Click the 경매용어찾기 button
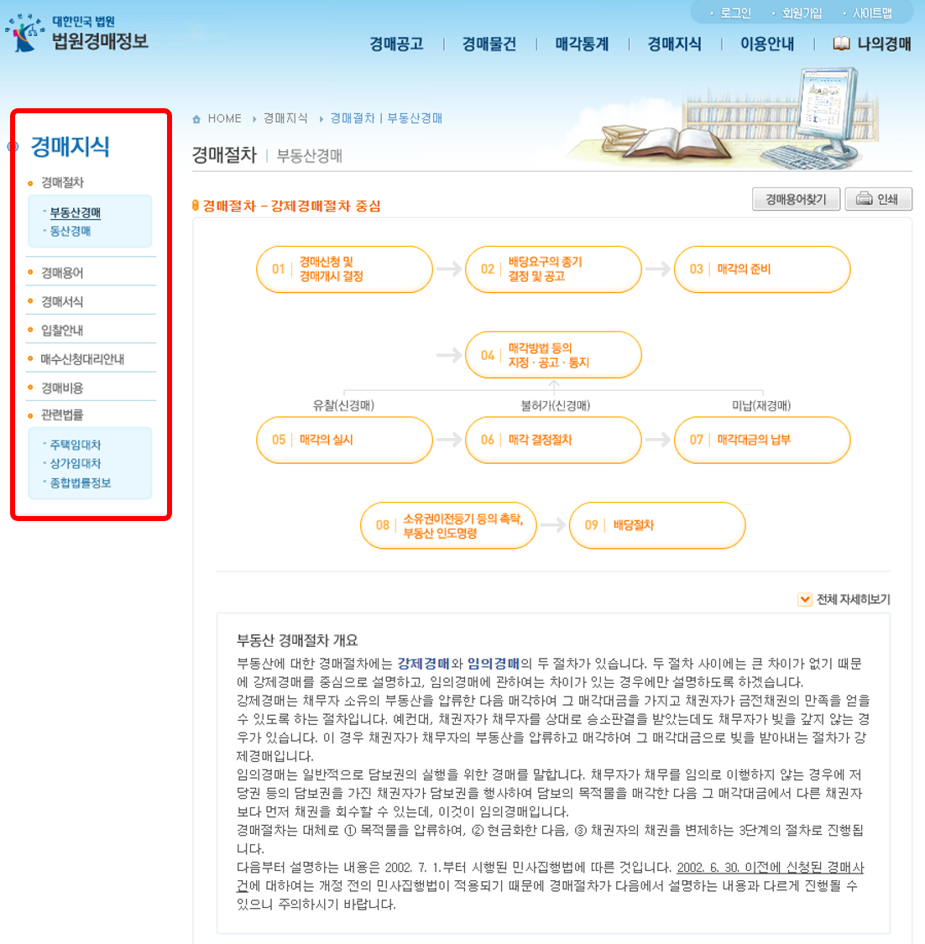 (794, 199)
